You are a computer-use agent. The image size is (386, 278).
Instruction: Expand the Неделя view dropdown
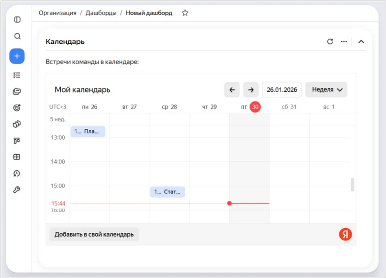coord(326,89)
